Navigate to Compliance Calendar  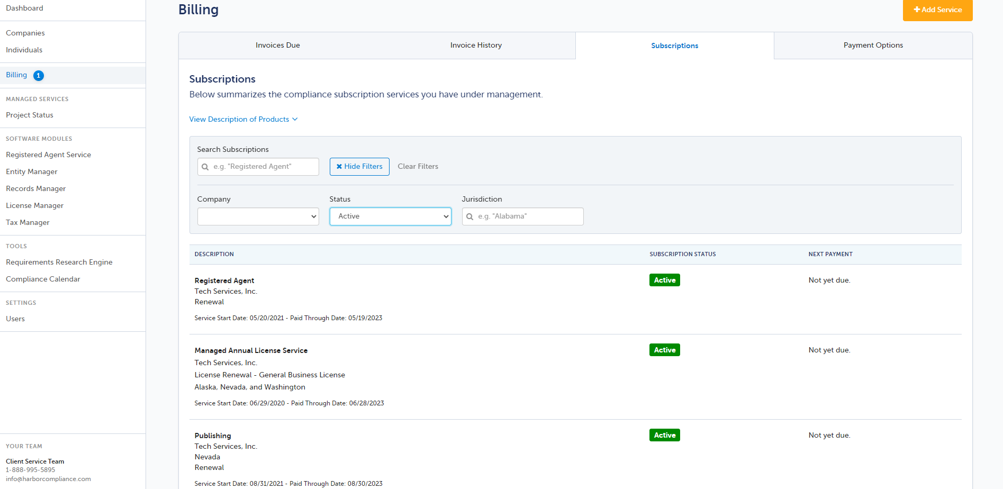[x=43, y=279]
